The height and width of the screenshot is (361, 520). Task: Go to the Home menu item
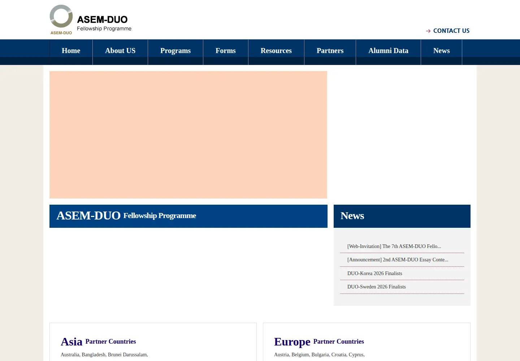(71, 51)
